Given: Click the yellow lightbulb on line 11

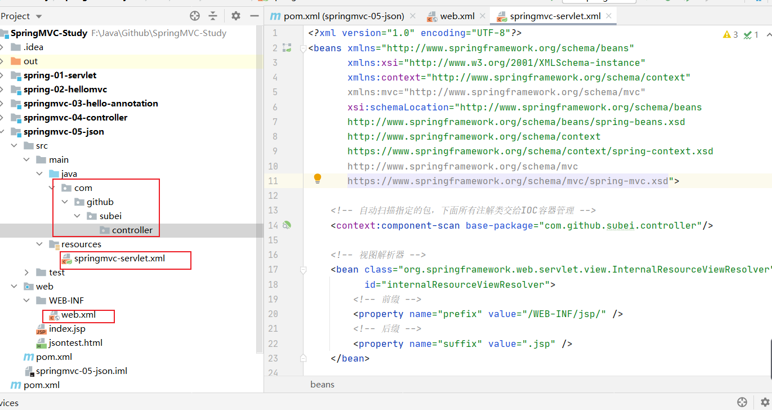Looking at the screenshot, I should [318, 179].
